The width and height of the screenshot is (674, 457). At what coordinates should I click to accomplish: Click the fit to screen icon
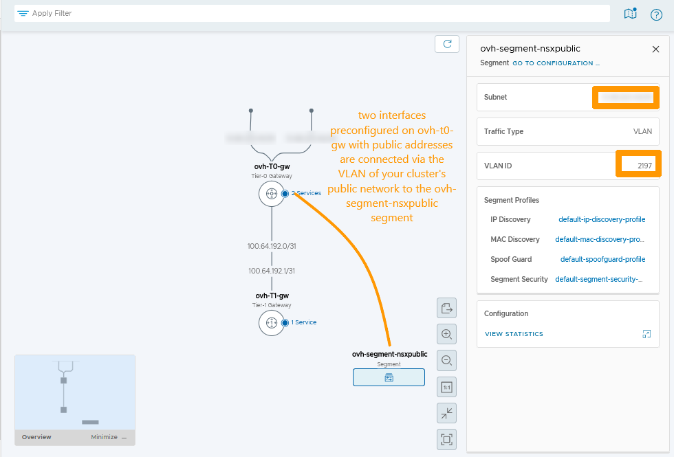(446, 439)
